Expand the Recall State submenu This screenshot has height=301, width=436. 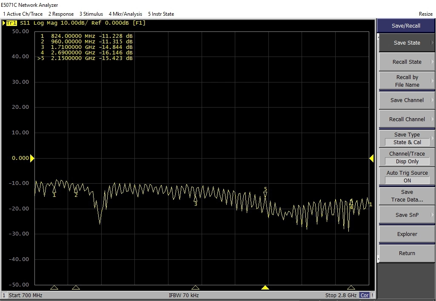point(407,62)
